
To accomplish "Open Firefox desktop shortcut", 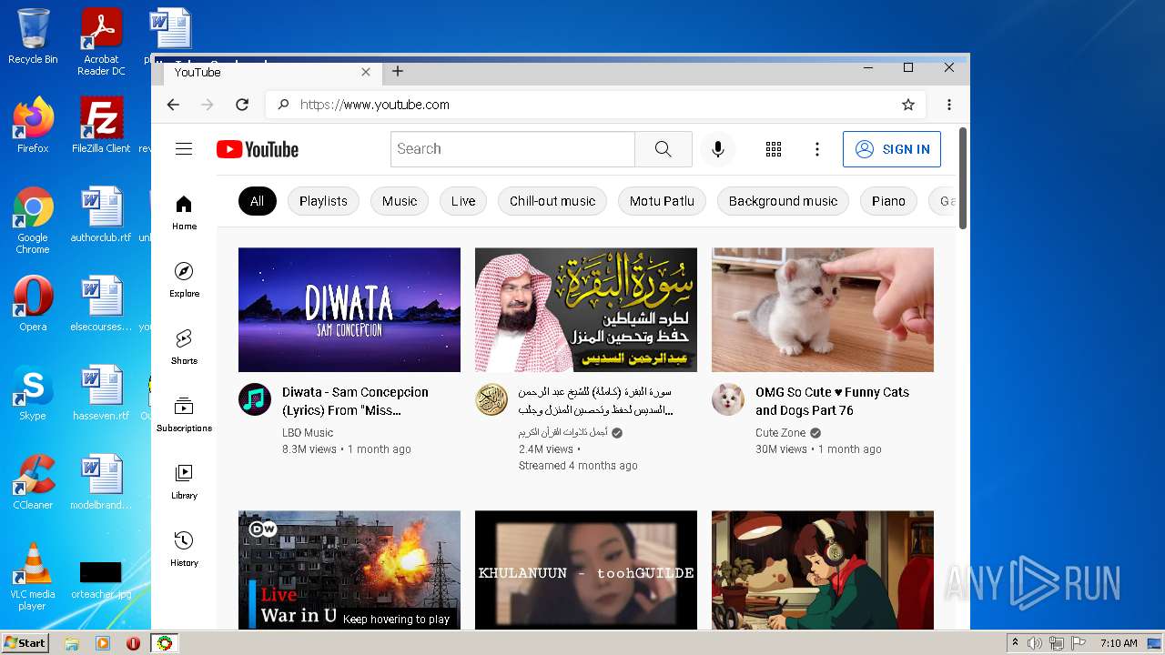I will coord(33,126).
